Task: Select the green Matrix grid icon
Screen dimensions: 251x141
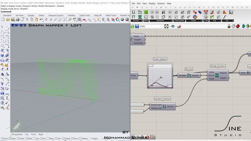Action: pyautogui.click(x=146, y=12)
